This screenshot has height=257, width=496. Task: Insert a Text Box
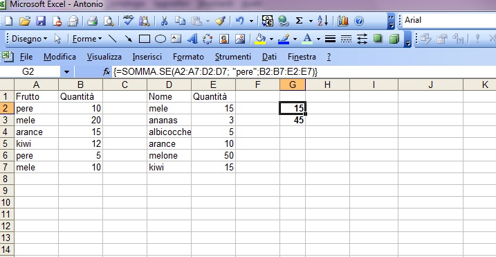pyautogui.click(x=176, y=39)
